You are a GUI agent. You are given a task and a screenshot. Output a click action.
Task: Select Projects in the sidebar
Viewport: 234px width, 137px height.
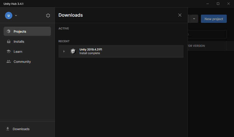[x=27, y=31]
